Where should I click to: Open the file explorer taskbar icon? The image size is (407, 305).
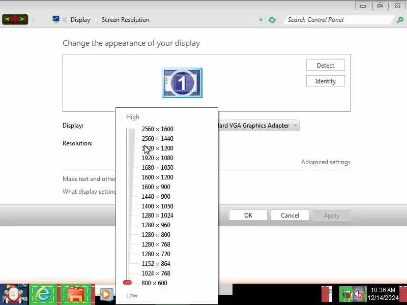(75, 294)
